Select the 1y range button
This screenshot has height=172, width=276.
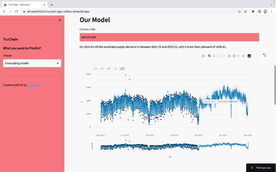[x=115, y=69]
